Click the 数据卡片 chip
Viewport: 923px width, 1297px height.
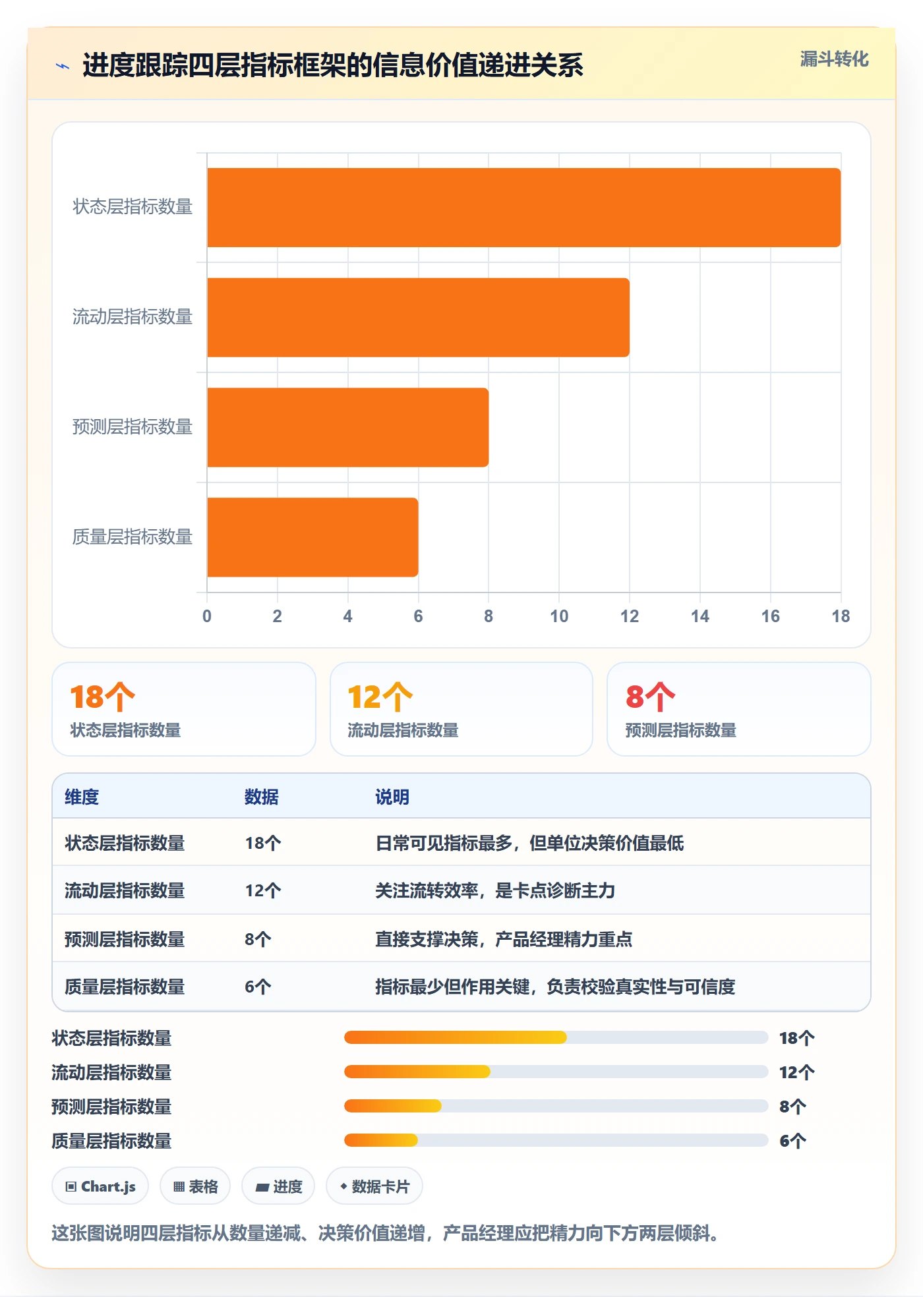pos(374,1186)
